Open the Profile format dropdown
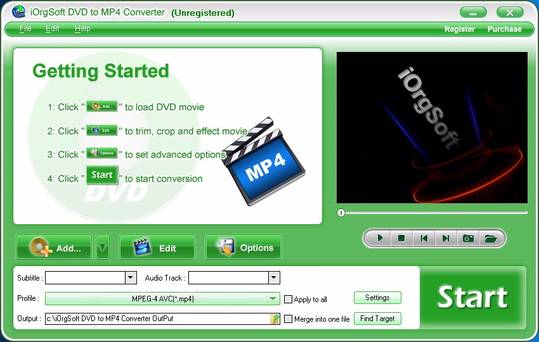 tap(162, 298)
